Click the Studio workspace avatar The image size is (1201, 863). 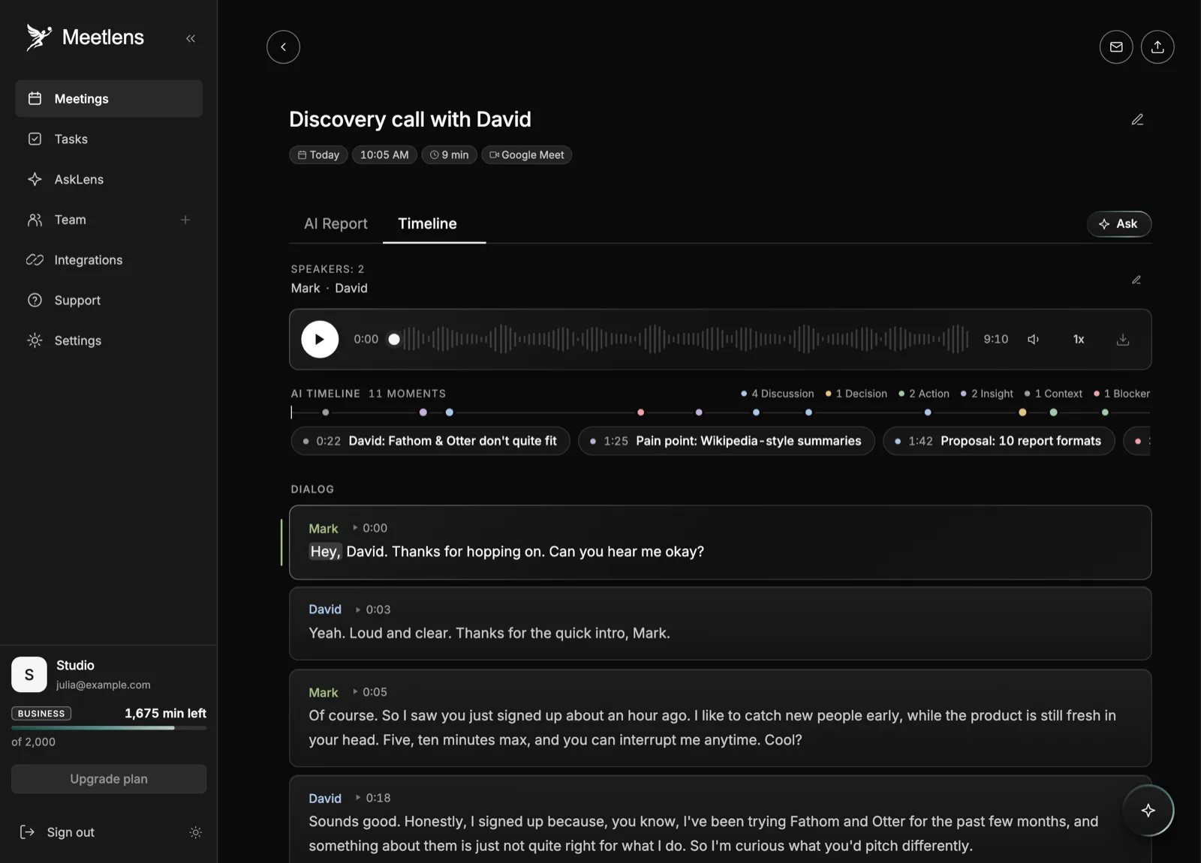[29, 674]
